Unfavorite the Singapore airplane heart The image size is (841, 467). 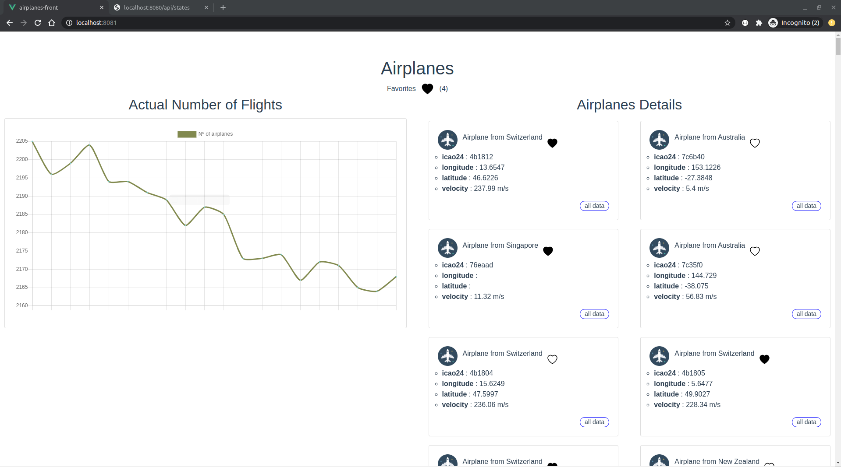point(548,251)
